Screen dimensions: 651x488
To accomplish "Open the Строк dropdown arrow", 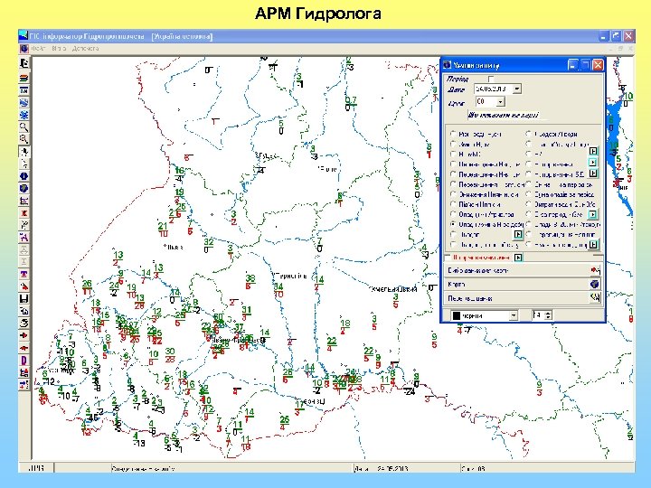I will point(500,101).
